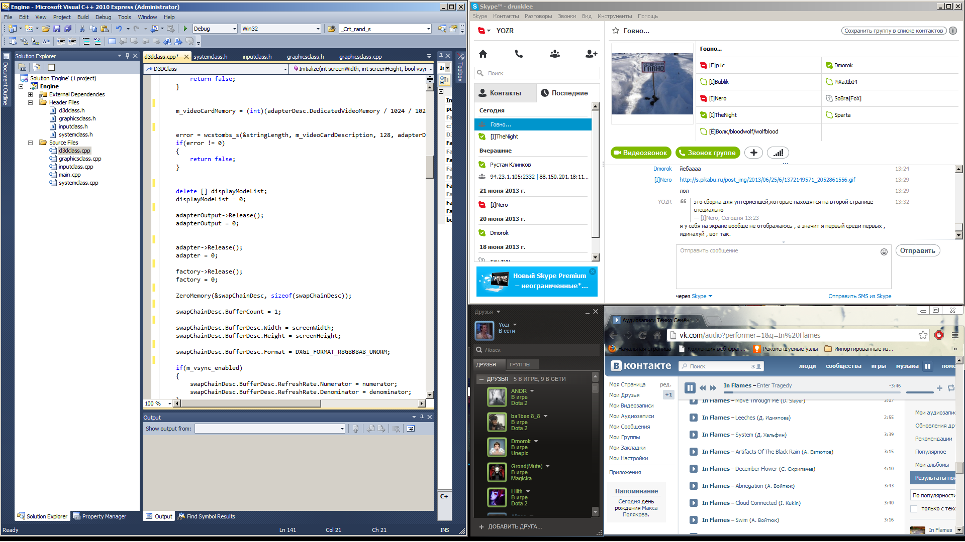The image size is (965, 542).
Task: Click the Skype home icon
Action: coord(482,54)
